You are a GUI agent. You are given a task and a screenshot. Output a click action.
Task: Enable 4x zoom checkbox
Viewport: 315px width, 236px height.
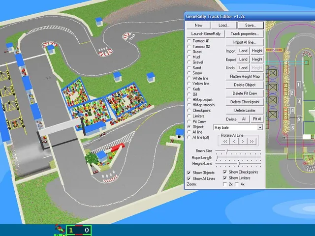[237, 184]
